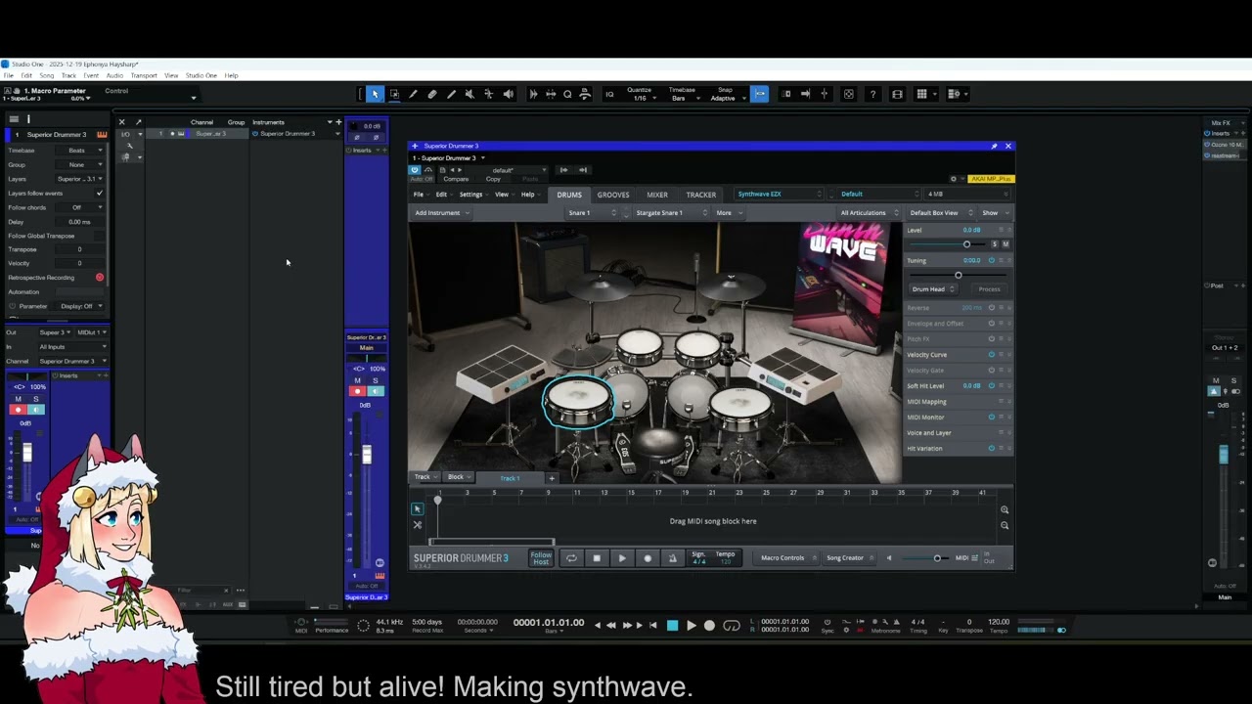Screen dimensions: 1252x704
Task: Open the plugin settings gear icon
Action: (x=954, y=179)
